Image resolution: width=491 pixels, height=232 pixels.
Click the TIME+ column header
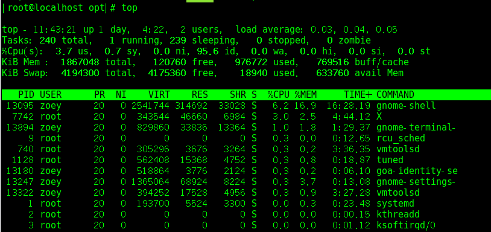357,95
